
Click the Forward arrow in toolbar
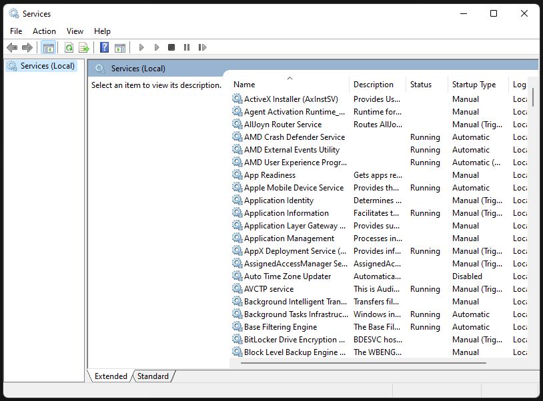pos(27,47)
